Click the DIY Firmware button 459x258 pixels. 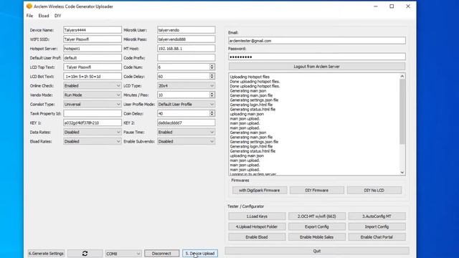point(317,191)
